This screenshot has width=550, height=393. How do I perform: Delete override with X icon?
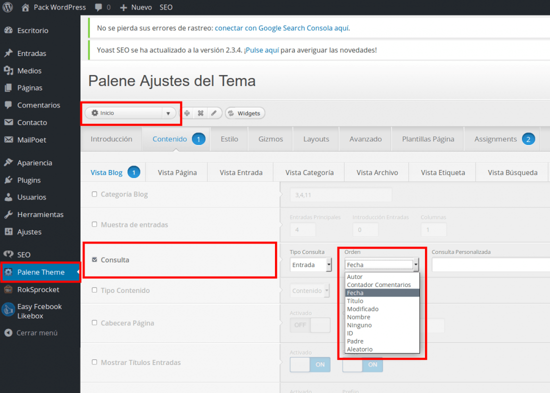(x=200, y=113)
